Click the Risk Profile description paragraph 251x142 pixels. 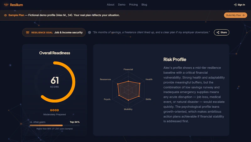pos(194,94)
